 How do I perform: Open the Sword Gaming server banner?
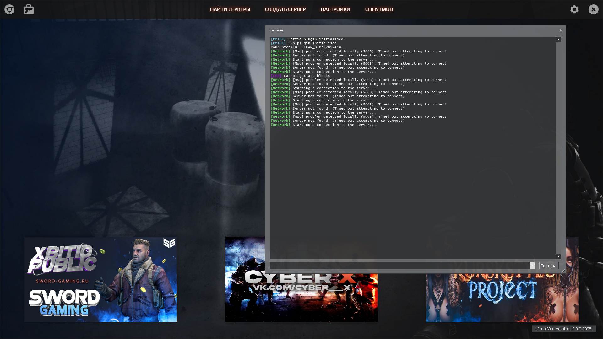[x=100, y=279]
